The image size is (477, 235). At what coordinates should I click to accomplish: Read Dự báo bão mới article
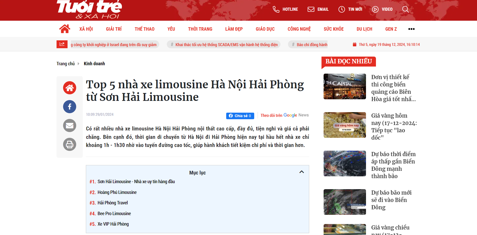click(391, 200)
